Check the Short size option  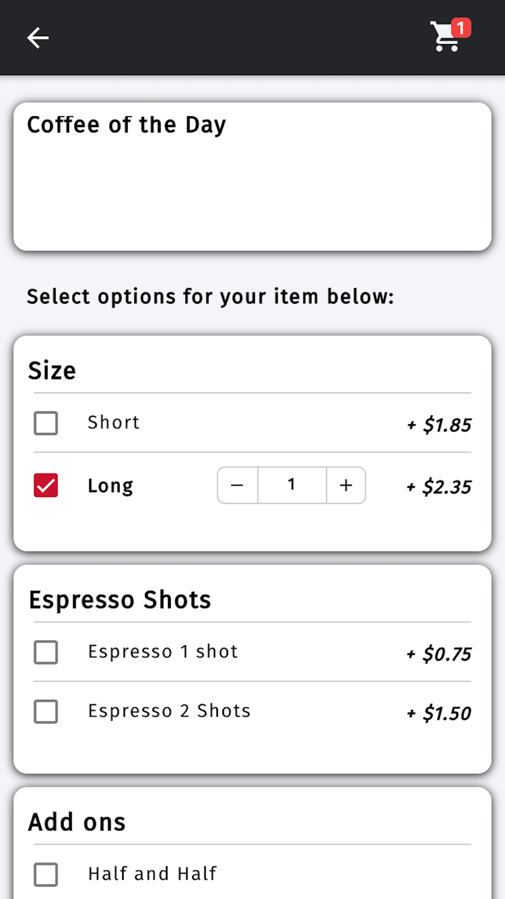(x=46, y=423)
